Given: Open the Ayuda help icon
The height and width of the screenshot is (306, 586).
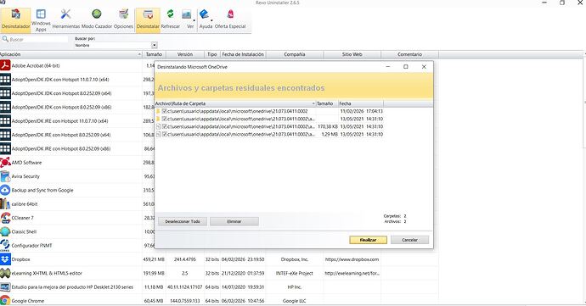Looking at the screenshot, I should coord(204,14).
